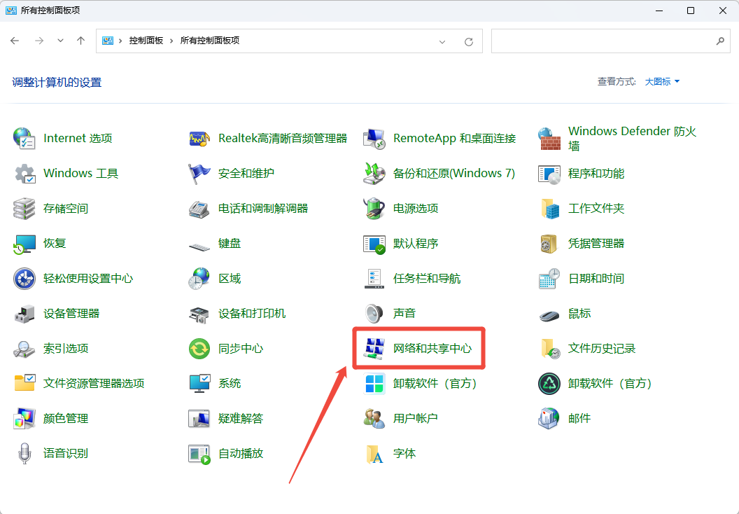Open Windows Defender 防火墙 link
Screen dimensions: 739x514
(632, 138)
